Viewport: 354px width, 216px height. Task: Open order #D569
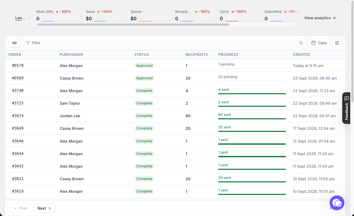pos(18,78)
